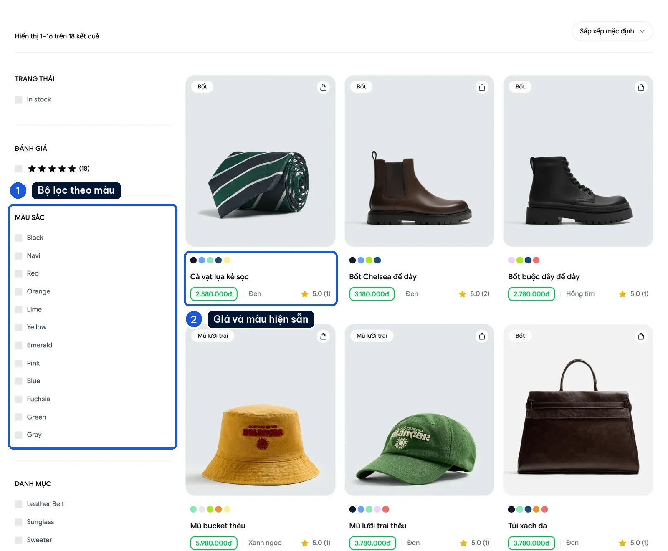Enable the five-star rating filter
The height and width of the screenshot is (551, 668).
(x=19, y=169)
